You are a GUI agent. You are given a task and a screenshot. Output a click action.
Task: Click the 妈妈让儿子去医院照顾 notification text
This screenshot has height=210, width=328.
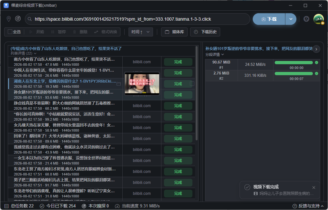click(x=286, y=194)
